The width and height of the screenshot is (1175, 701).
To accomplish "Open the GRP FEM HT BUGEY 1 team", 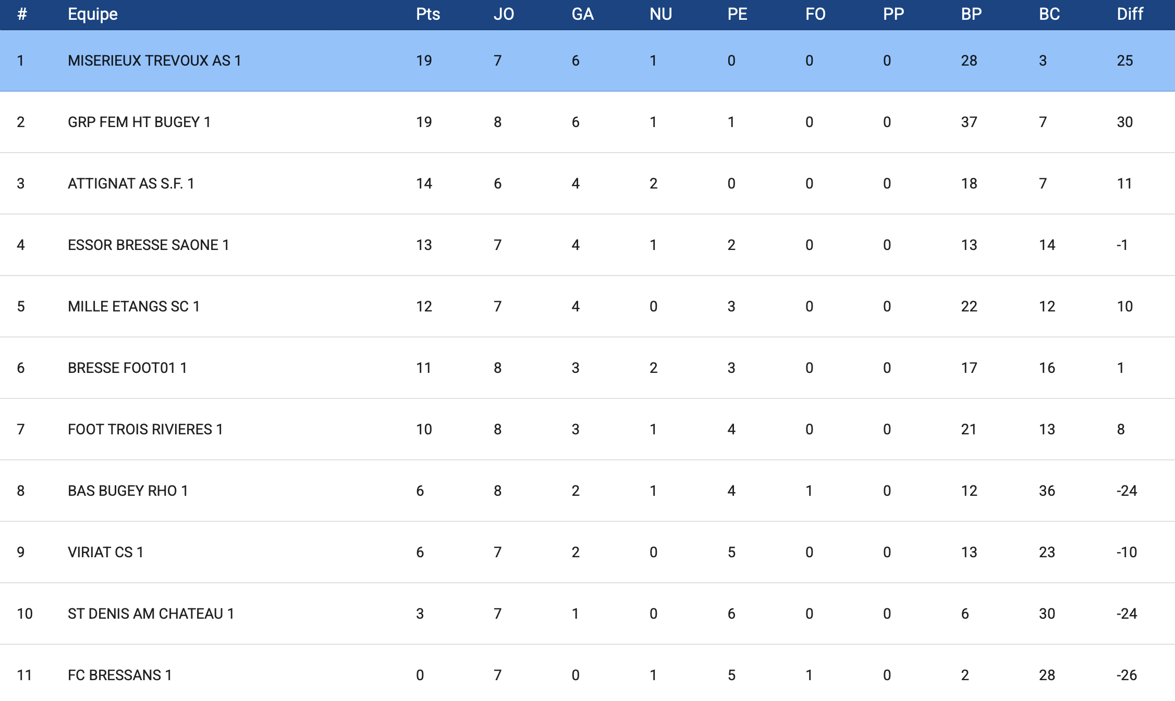I will (139, 122).
